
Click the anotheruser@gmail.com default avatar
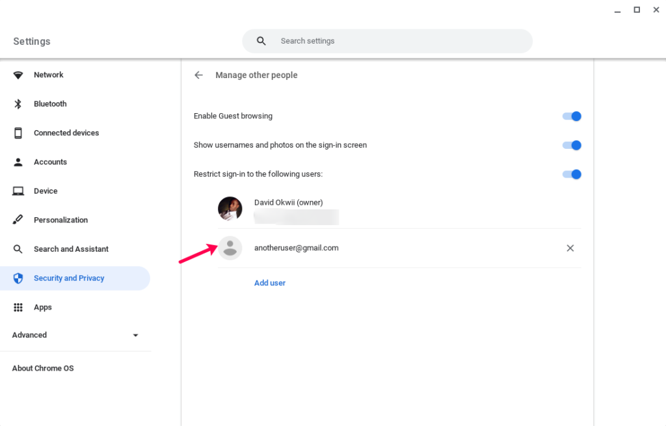tap(230, 248)
